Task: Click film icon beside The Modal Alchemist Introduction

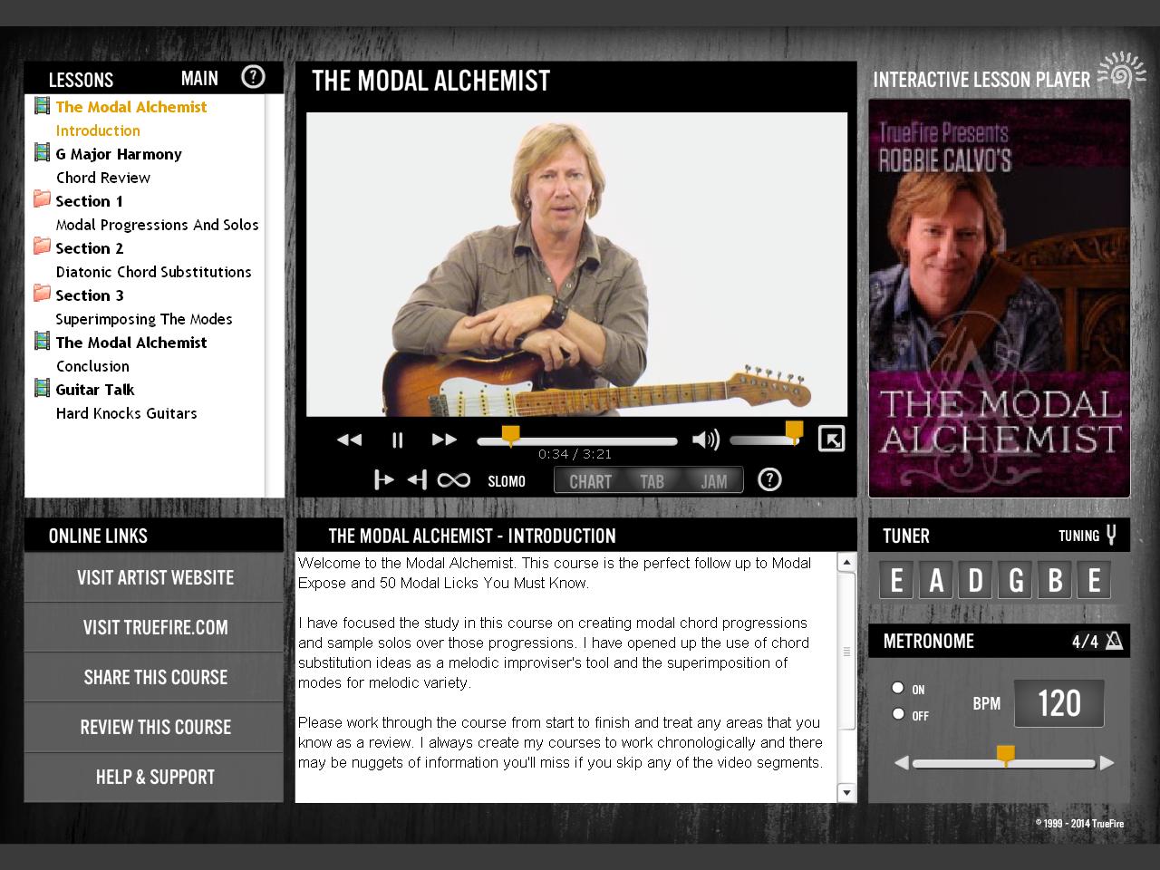Action: coord(42,106)
